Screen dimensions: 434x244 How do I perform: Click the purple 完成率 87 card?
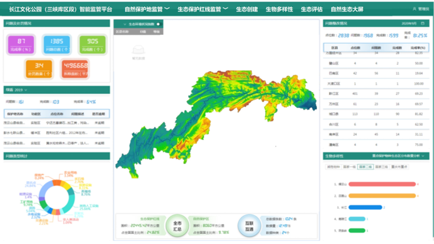tap(22, 44)
